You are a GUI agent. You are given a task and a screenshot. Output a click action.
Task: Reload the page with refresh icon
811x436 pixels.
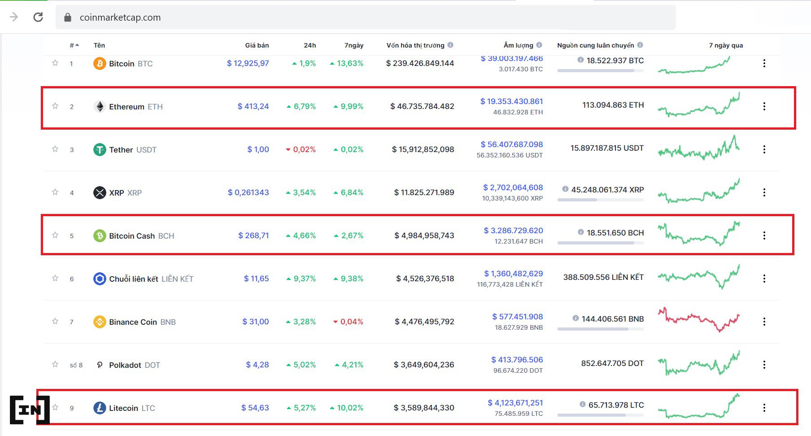38,17
